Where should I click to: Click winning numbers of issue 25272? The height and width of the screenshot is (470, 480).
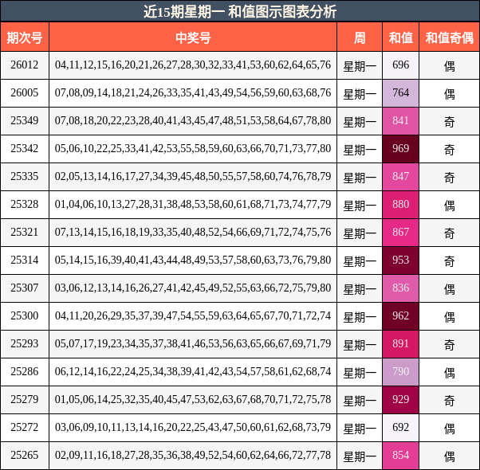pyautogui.click(x=193, y=427)
